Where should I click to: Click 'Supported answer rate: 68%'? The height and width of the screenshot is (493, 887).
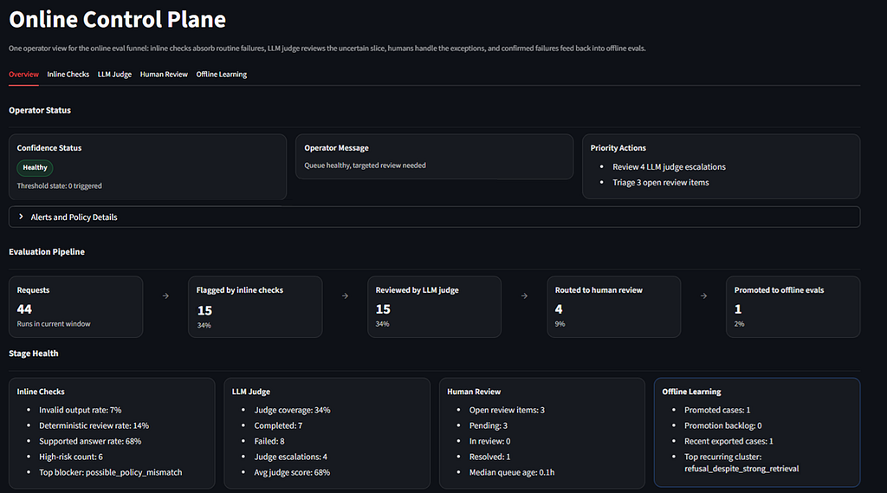(90, 441)
